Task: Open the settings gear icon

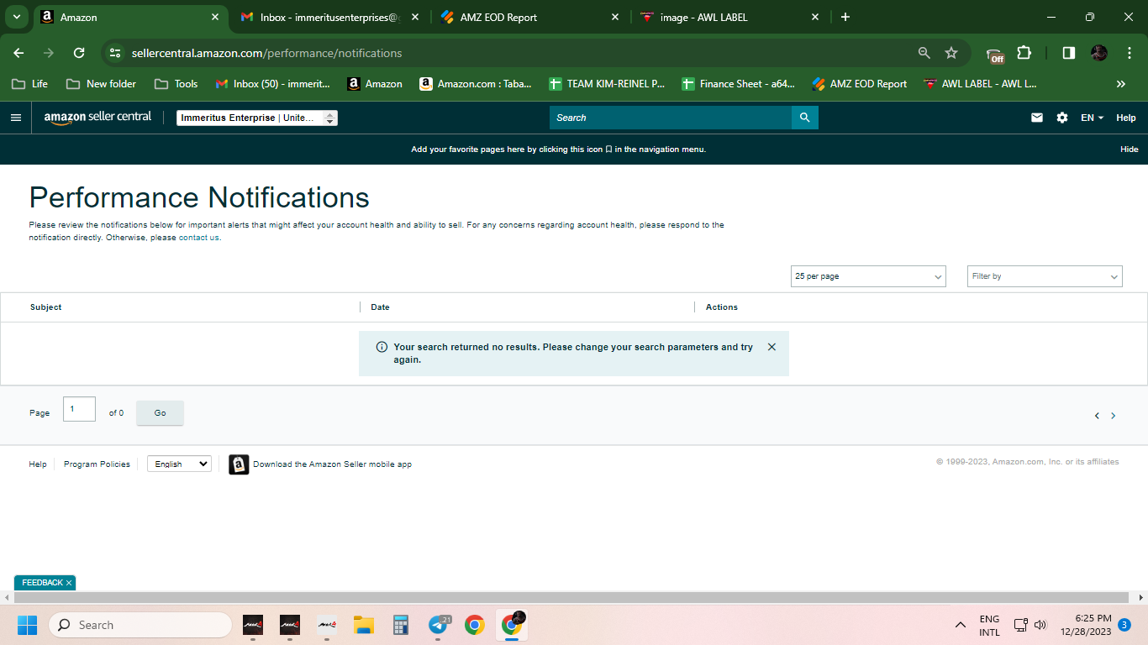Action: [x=1062, y=118]
